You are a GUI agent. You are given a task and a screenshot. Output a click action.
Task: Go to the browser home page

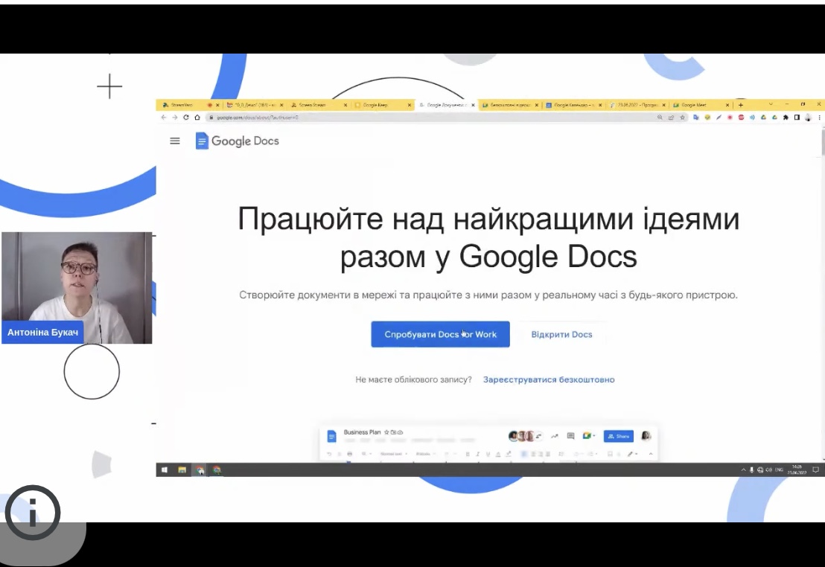click(x=197, y=118)
